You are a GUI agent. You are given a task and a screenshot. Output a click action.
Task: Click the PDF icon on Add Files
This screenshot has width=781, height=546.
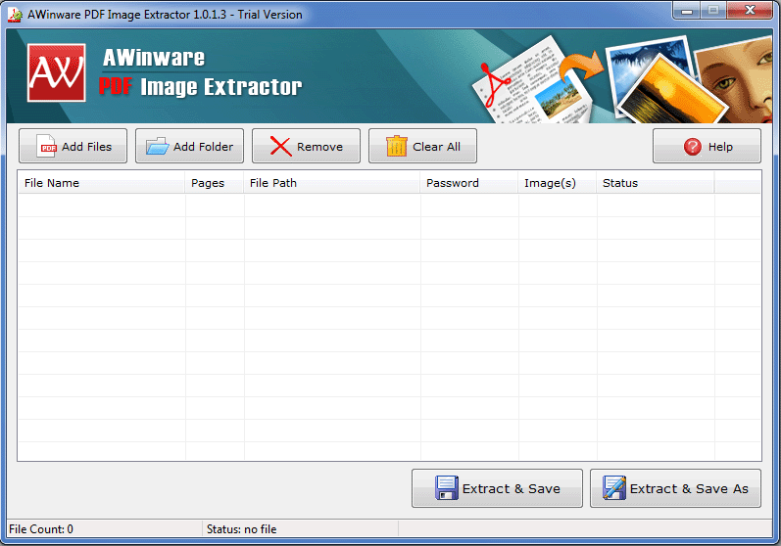pos(47,147)
